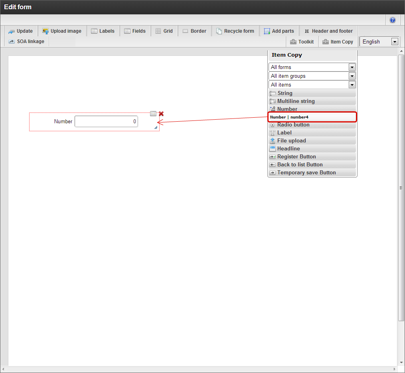The width and height of the screenshot is (405, 373).
Task: Click the horizontal scroll right arrow
Action: [x=394, y=369]
